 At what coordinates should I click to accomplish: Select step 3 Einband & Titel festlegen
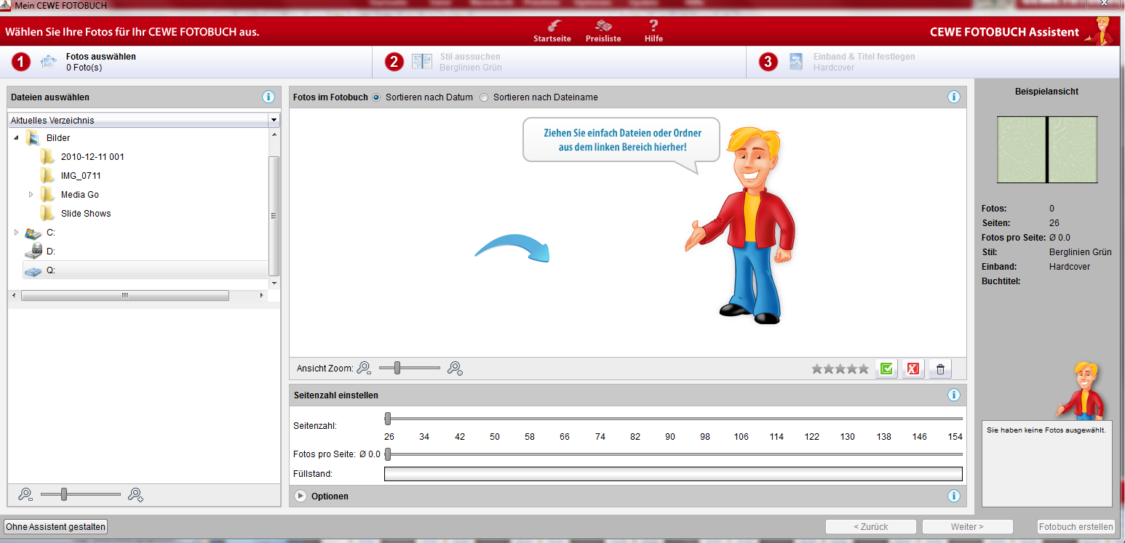(x=864, y=62)
